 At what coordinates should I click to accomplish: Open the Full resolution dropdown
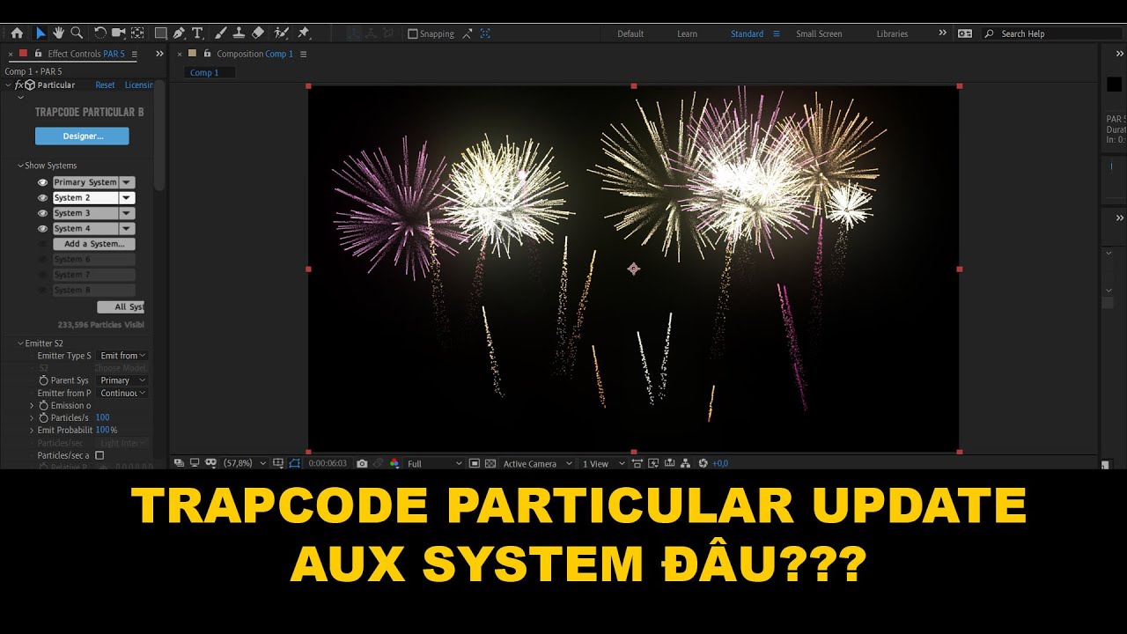click(x=433, y=463)
